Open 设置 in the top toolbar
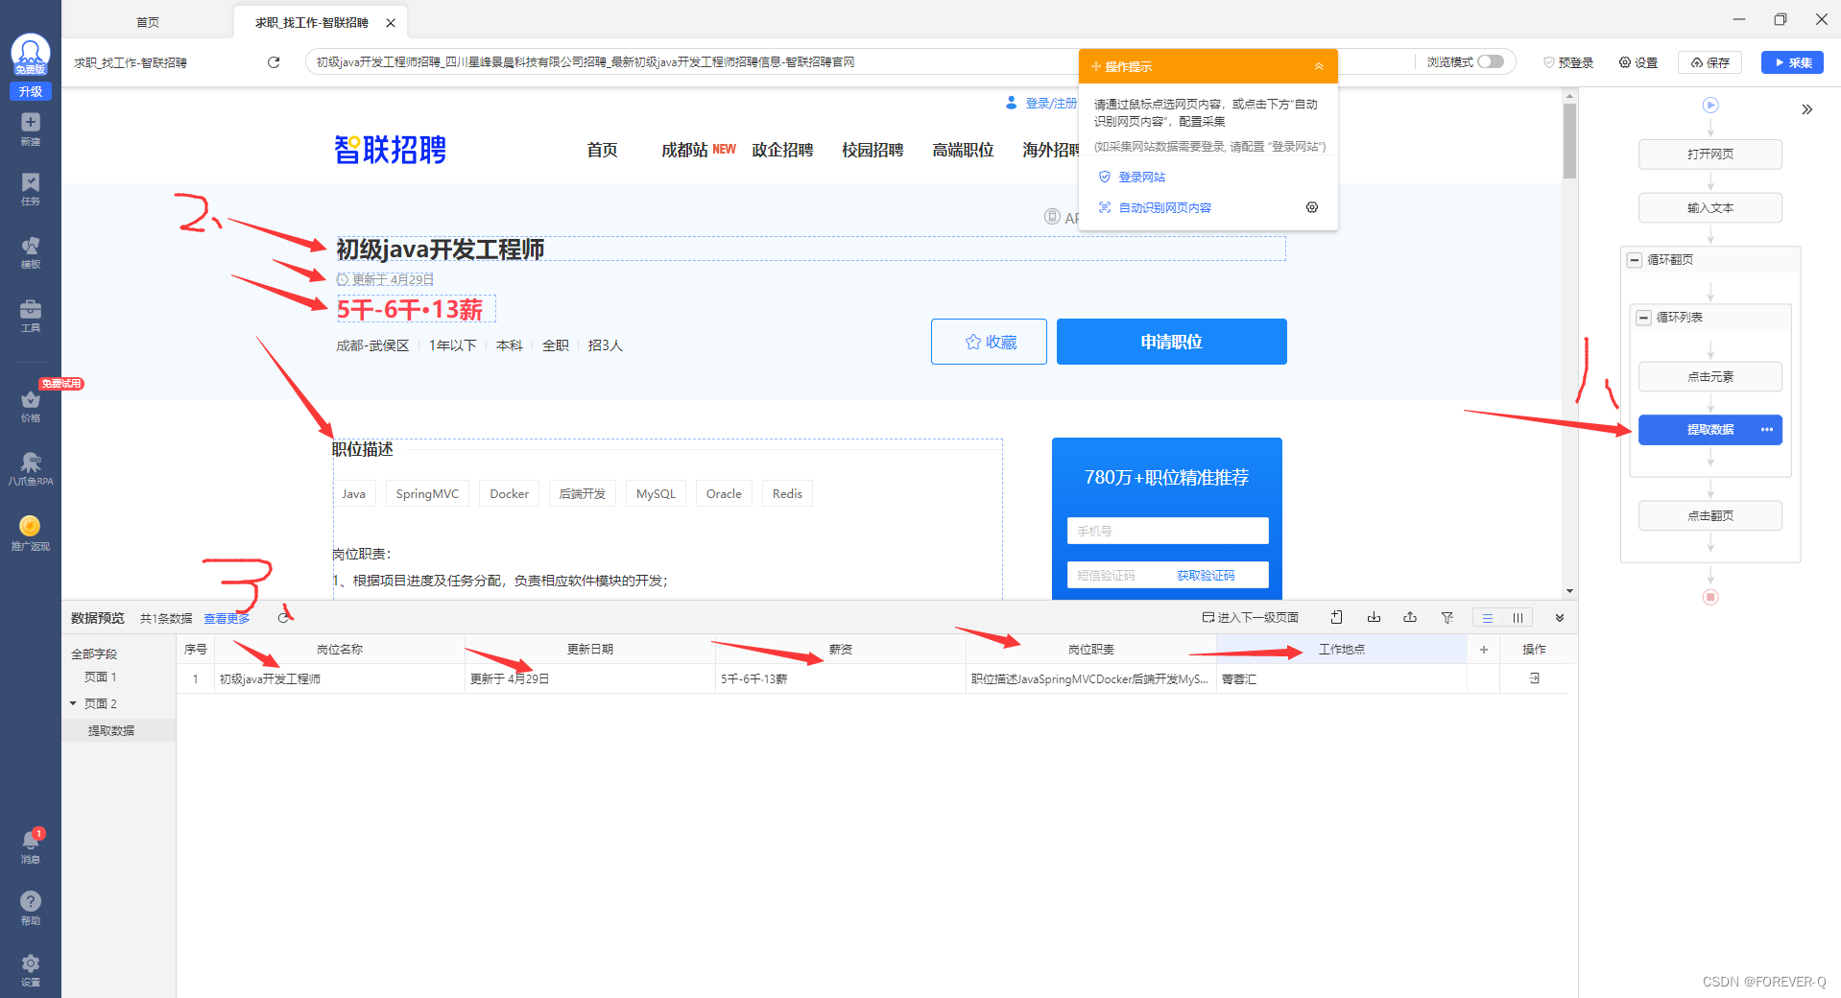The image size is (1841, 998). coord(1638,62)
